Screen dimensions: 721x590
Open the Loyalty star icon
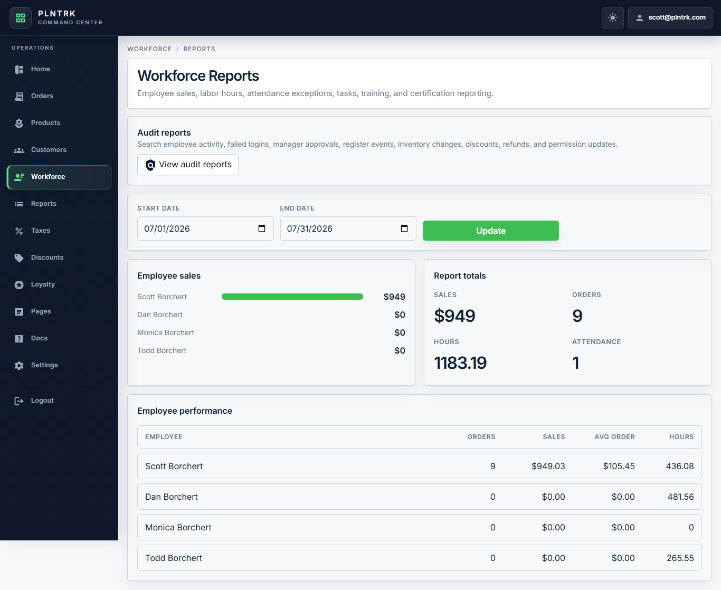point(19,285)
